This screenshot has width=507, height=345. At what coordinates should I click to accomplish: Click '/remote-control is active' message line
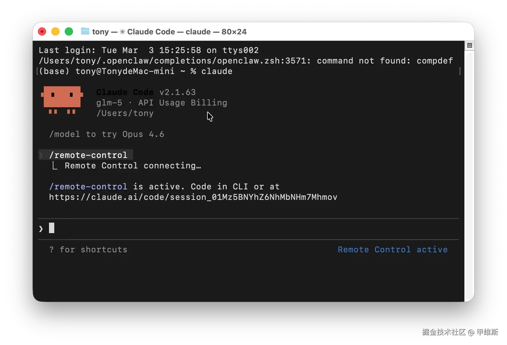pyautogui.click(x=165, y=187)
